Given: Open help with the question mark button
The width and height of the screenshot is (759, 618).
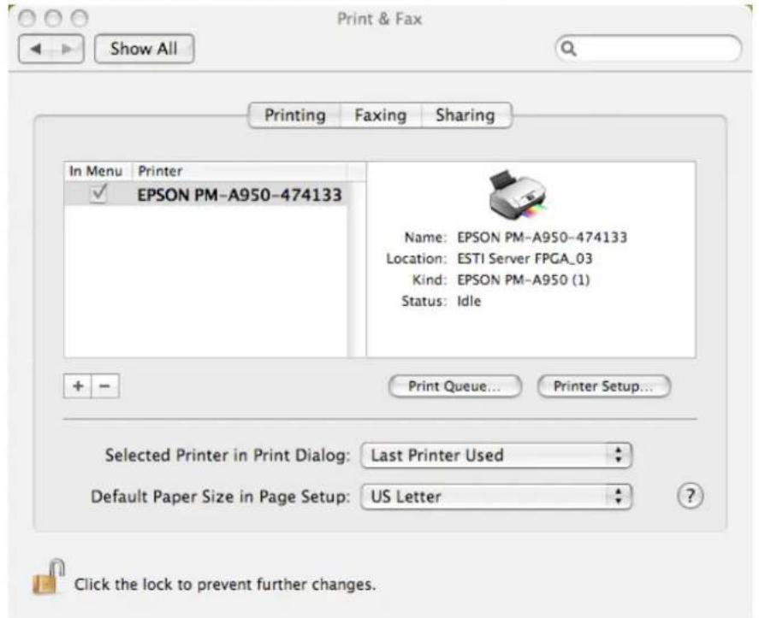Looking at the screenshot, I should pyautogui.click(x=690, y=496).
